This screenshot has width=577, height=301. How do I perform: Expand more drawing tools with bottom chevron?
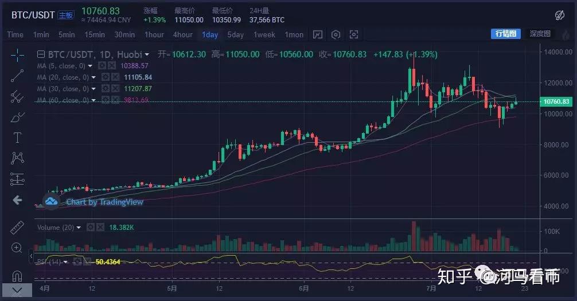17,290
